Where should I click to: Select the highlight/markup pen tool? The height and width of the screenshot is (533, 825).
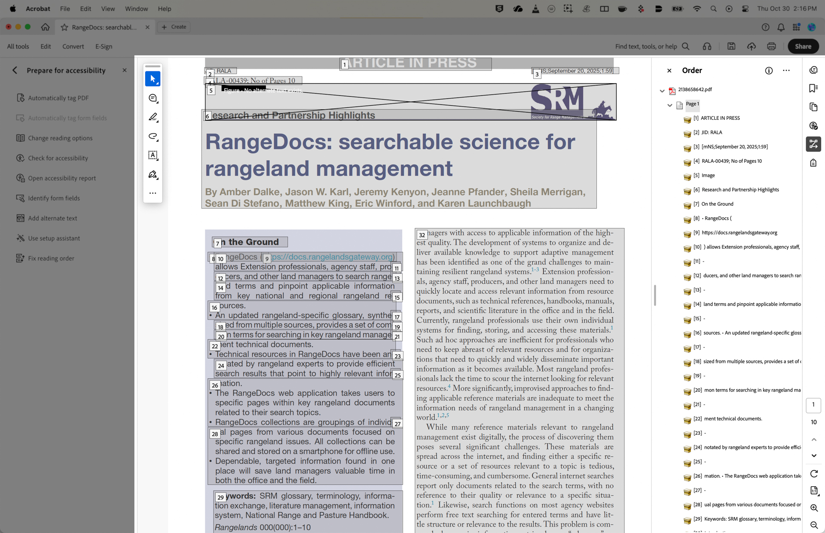153,117
